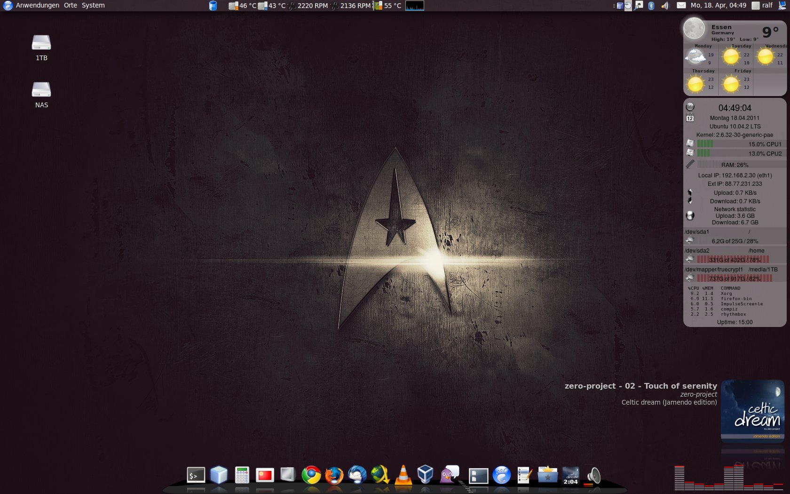The width and height of the screenshot is (790, 494).
Task: Click the Essen weather location title
Action: pyautogui.click(x=721, y=27)
